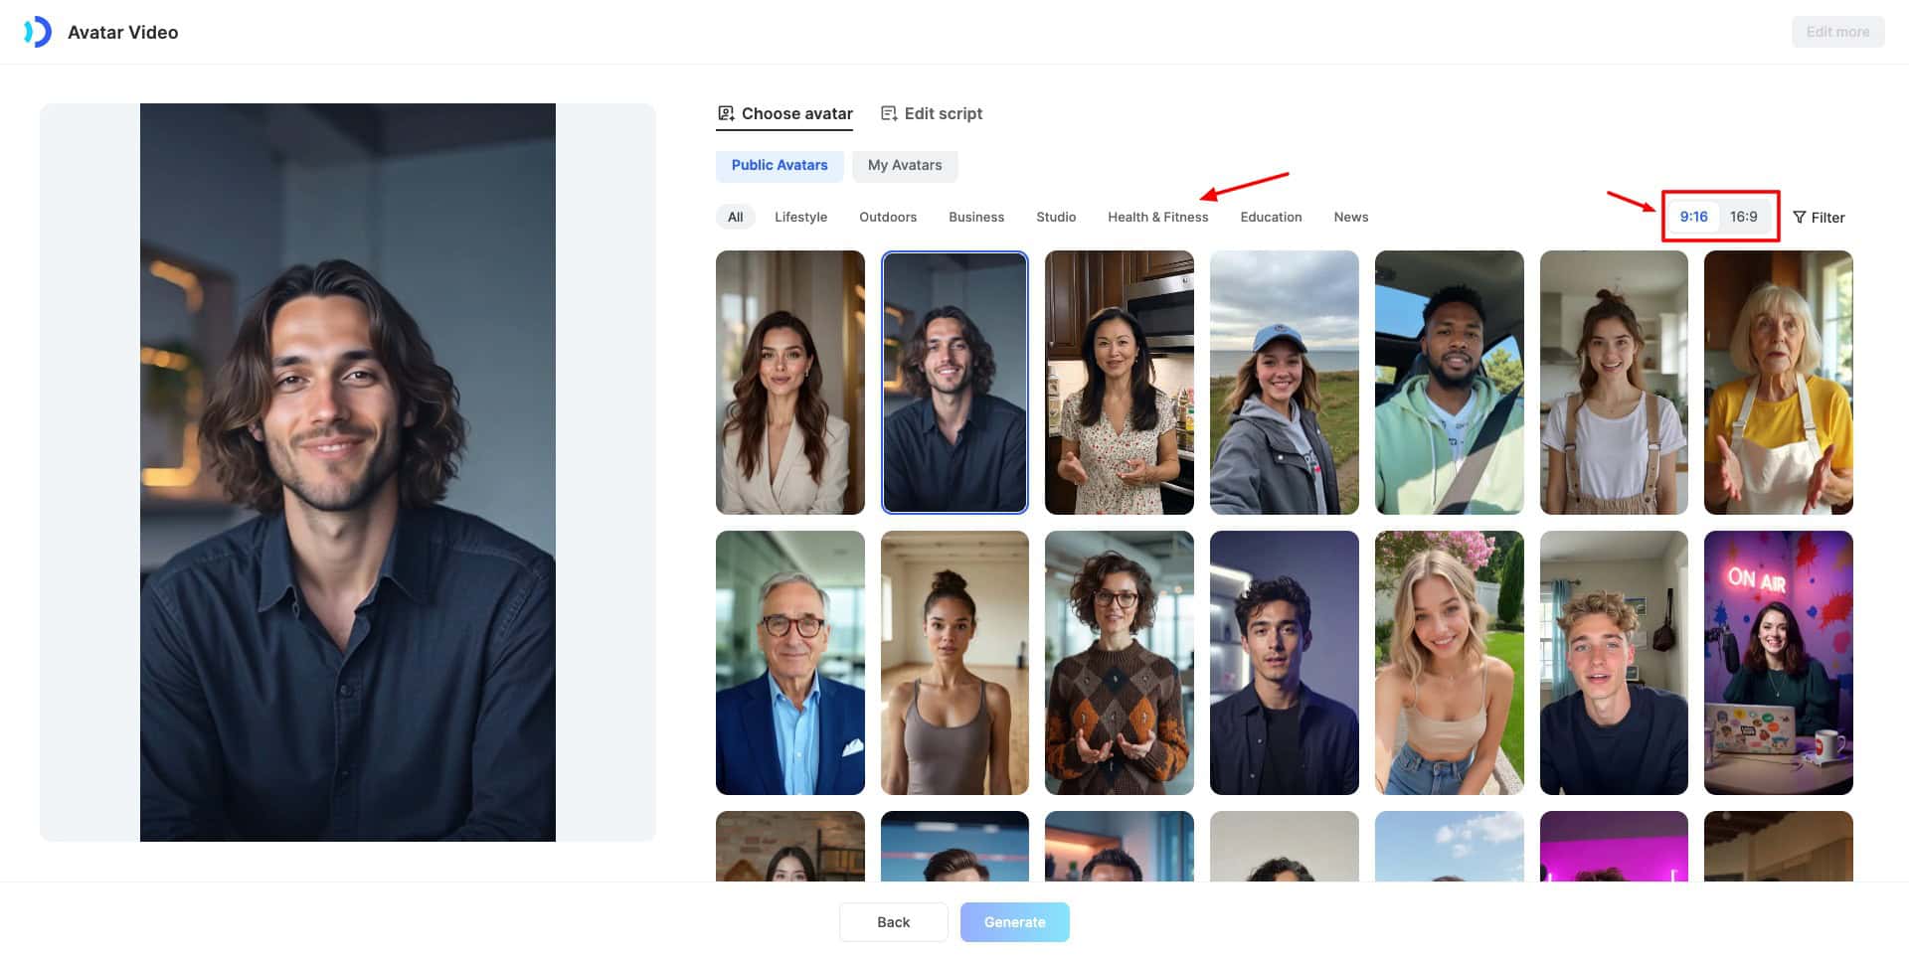Screen dimensions: 1909x962
Task: Show the Public Avatars list
Action: (x=779, y=165)
